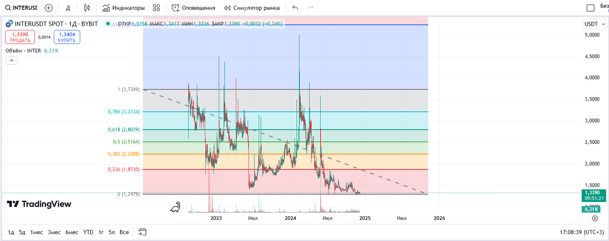Click the INTERUSDT SPOT · 1Д · BYBIT title
The image size is (609, 241).
tap(57, 24)
